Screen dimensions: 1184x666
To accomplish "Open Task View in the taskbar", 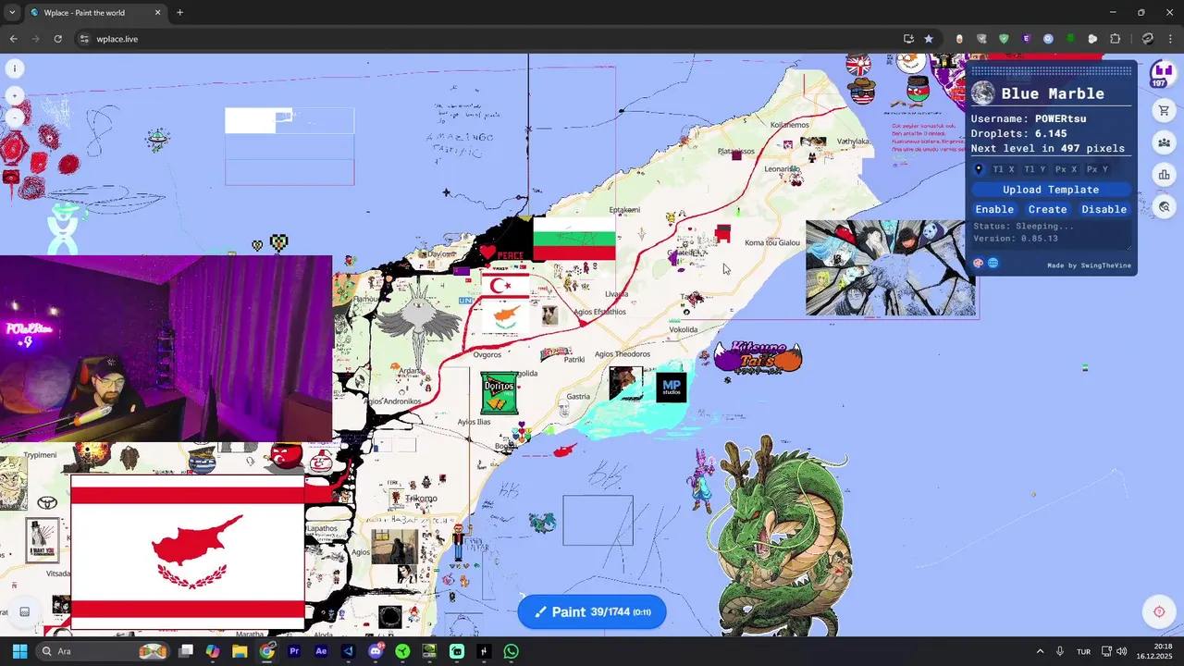I will tap(186, 651).
